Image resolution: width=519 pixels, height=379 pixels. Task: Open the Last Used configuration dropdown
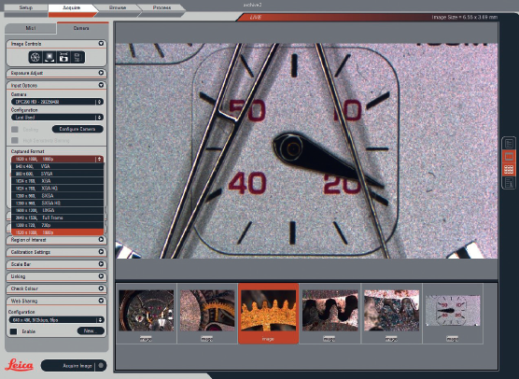pos(57,118)
